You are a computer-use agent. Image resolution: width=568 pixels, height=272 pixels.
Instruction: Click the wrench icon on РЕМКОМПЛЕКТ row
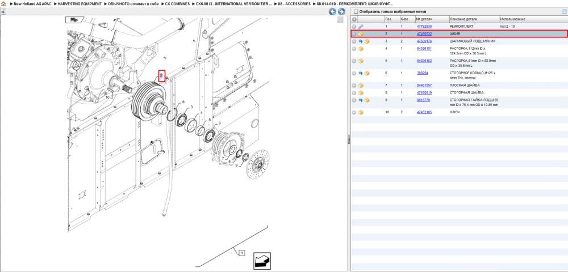tap(361, 27)
